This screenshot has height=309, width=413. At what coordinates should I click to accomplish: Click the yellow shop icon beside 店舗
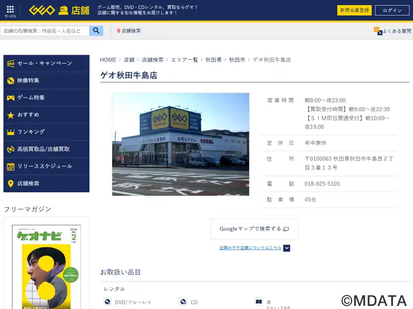tap(63, 10)
